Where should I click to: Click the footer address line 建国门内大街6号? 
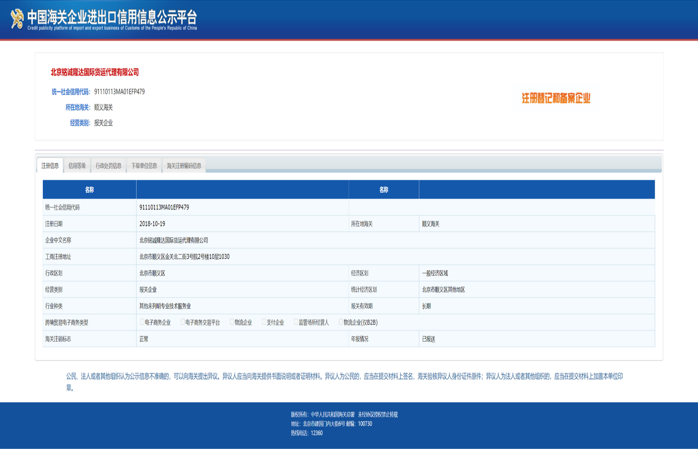point(331,424)
